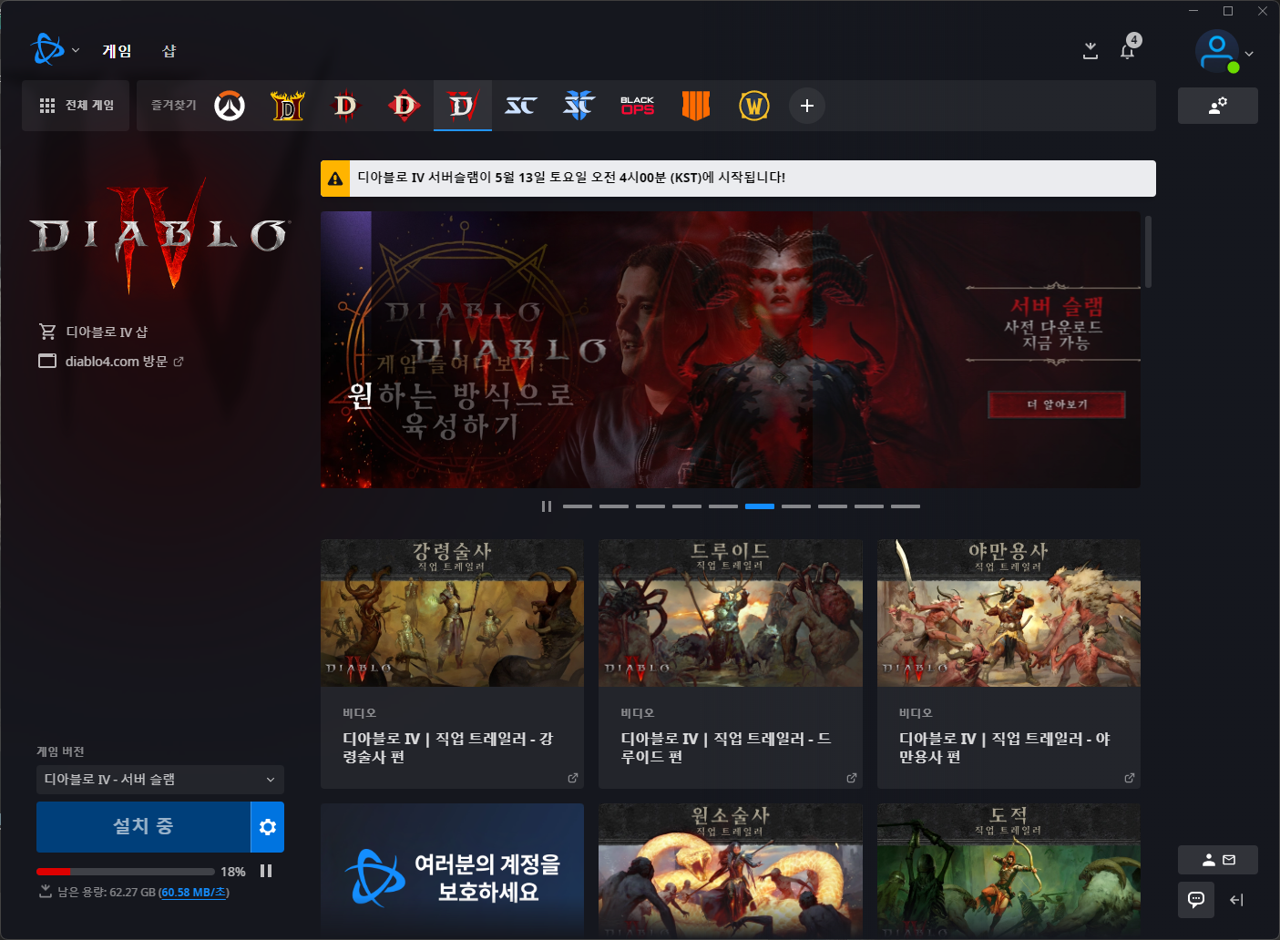
Task: Switch to the 샵 tab
Action: [x=169, y=51]
